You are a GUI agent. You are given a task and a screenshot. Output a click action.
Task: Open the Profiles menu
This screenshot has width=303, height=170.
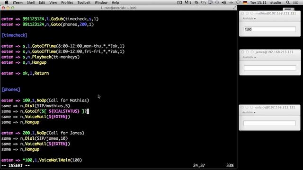[x=67, y=2]
